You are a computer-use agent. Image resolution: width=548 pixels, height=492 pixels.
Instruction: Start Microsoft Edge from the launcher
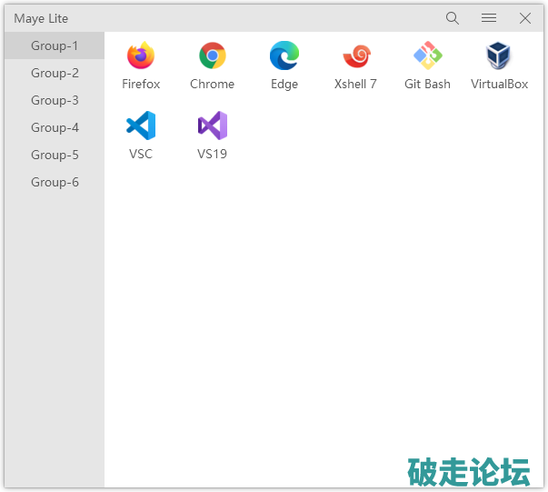[284, 56]
